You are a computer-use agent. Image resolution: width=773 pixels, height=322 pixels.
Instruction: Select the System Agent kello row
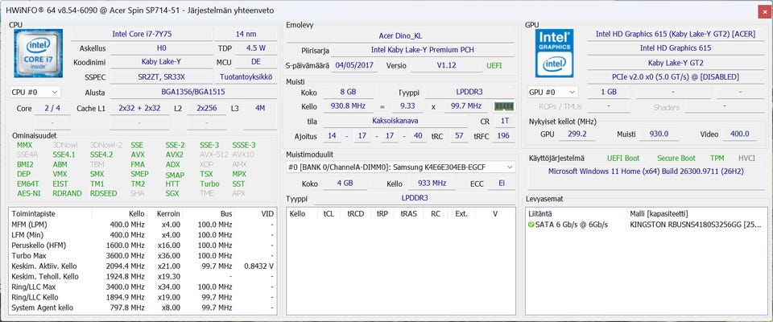pyautogui.click(x=143, y=308)
